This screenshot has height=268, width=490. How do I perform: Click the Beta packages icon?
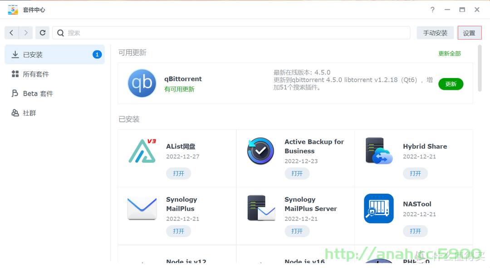pyautogui.click(x=15, y=93)
